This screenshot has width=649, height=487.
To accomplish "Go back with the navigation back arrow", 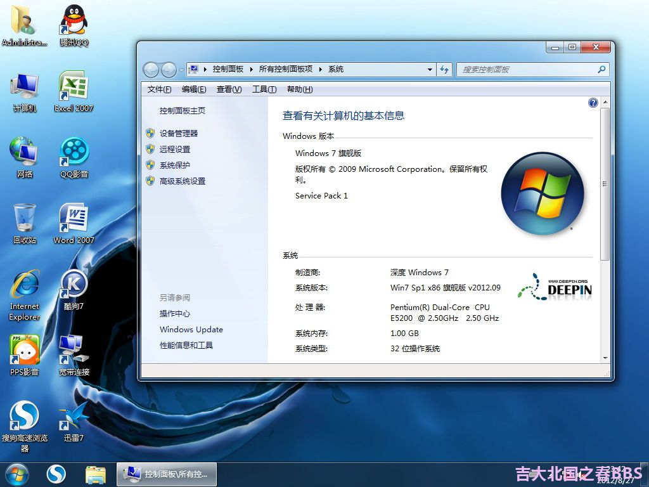I will [151, 70].
